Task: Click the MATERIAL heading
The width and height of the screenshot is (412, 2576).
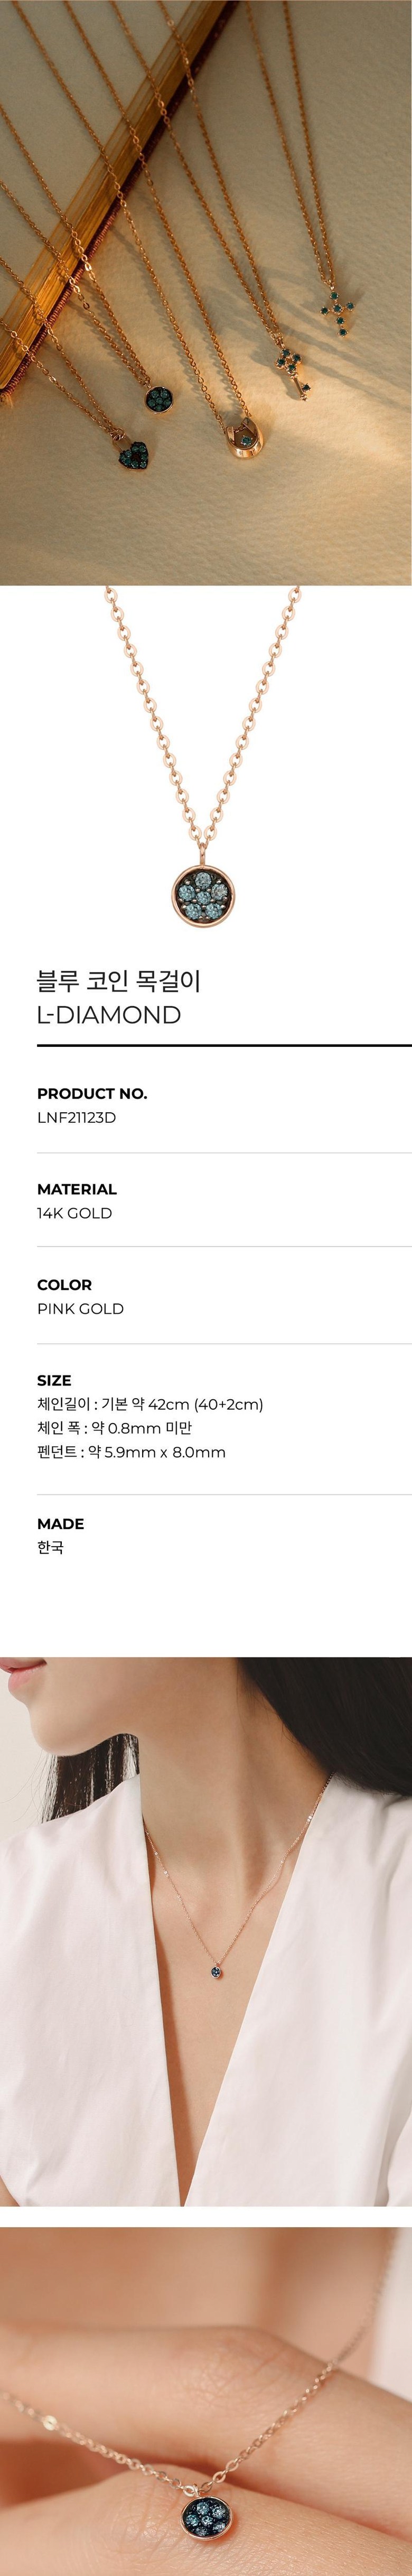Action: pos(77,1189)
